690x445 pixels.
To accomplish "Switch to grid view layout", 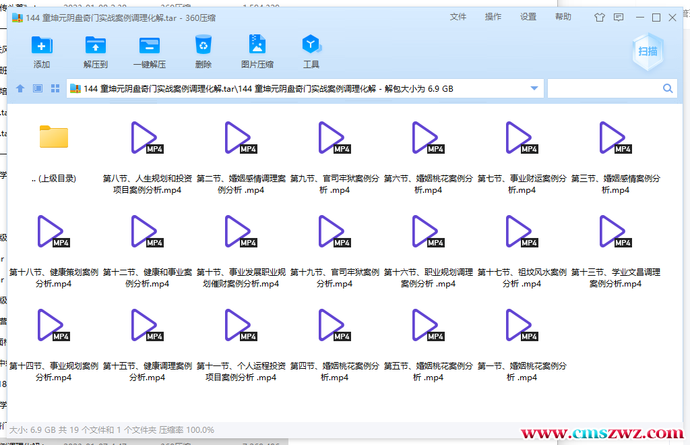I will pos(55,88).
